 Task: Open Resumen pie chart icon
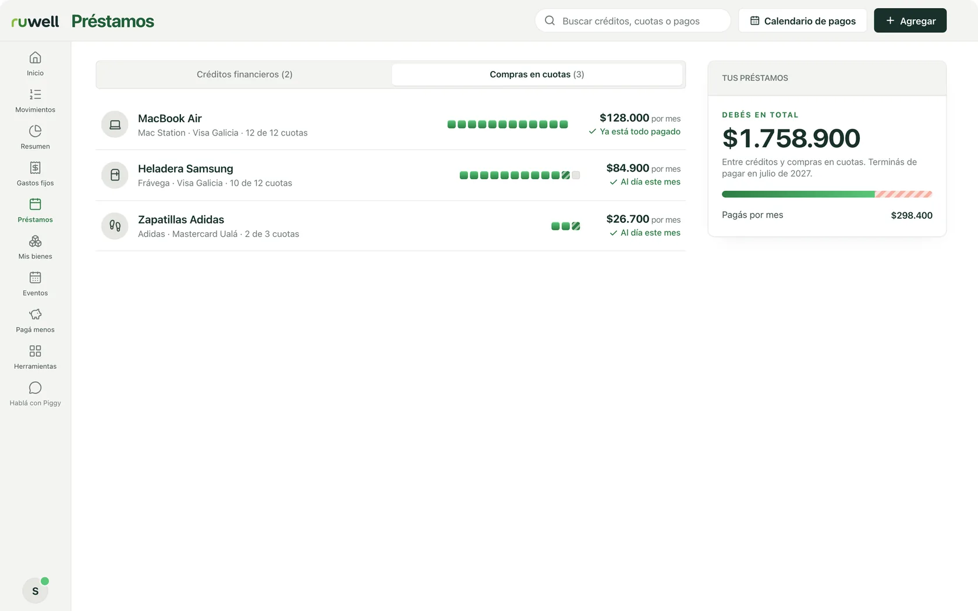pos(35,131)
